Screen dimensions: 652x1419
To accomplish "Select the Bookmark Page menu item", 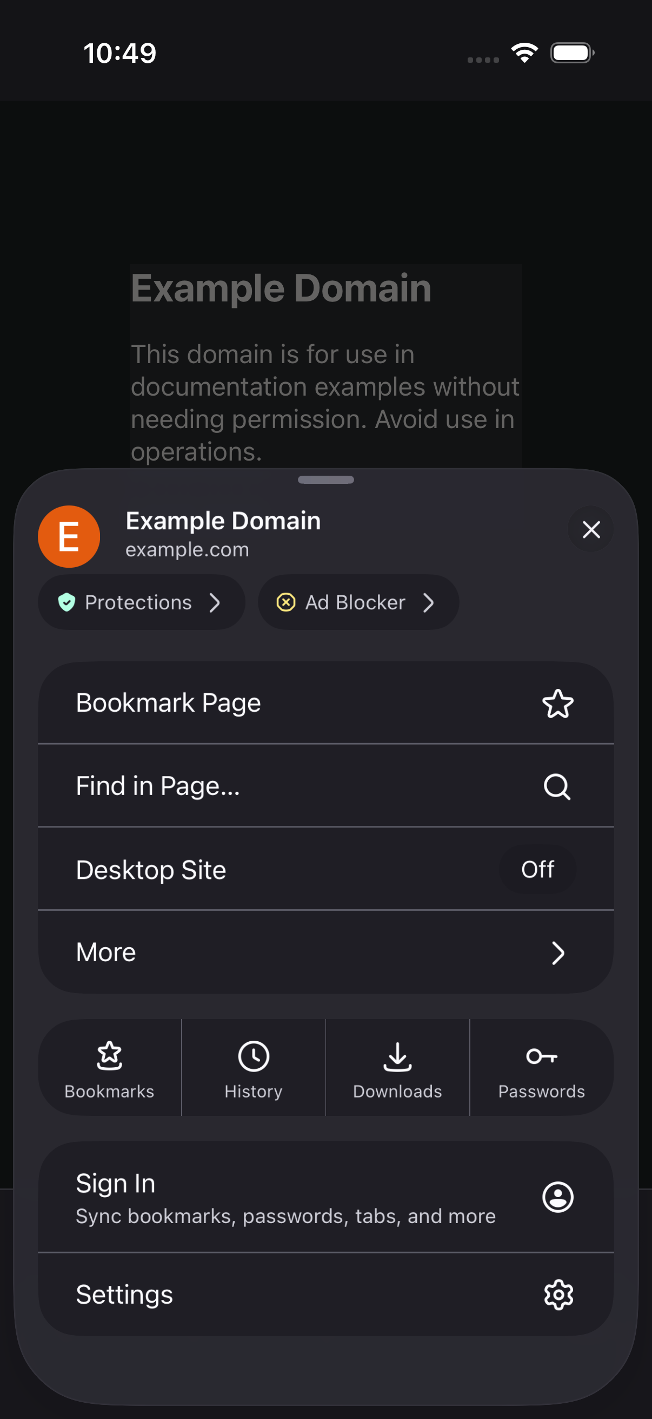I will tap(325, 703).
